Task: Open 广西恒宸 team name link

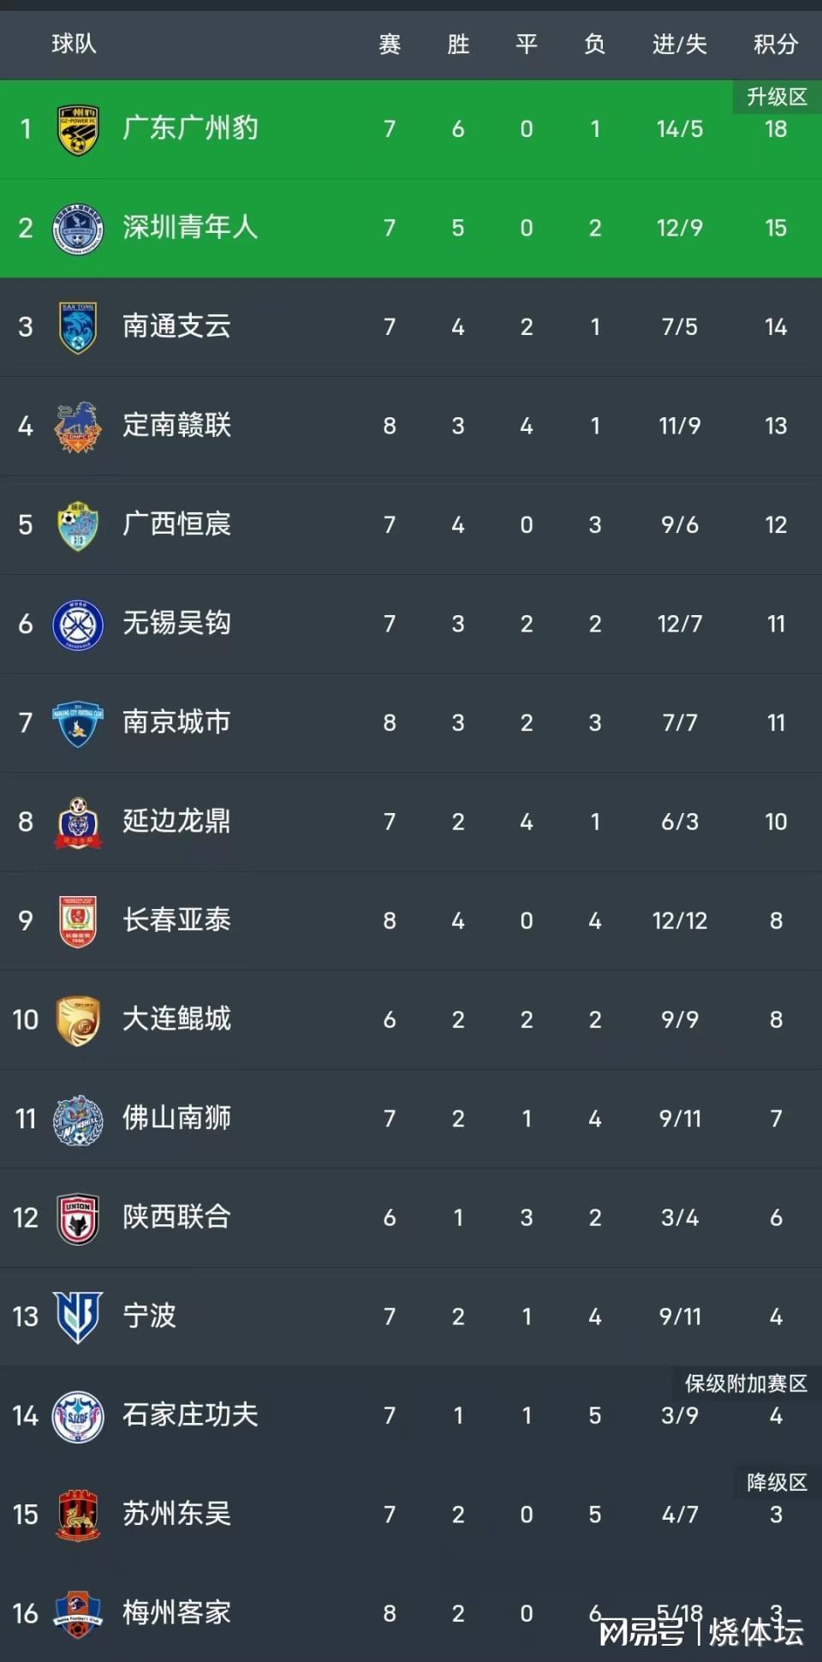Action: [176, 524]
